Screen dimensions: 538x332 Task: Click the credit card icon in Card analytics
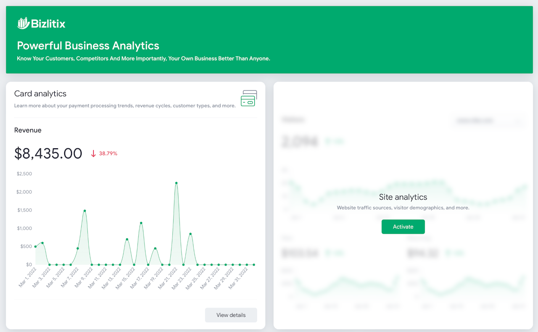coord(249,98)
